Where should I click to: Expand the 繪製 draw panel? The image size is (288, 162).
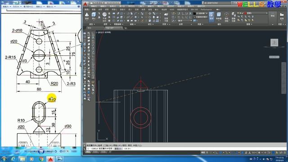coord(133,24)
